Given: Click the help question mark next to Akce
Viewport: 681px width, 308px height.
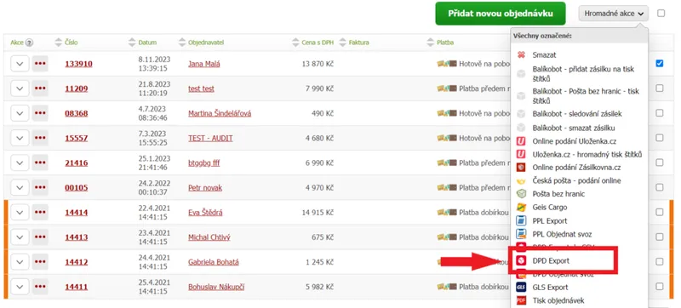Looking at the screenshot, I should pyautogui.click(x=29, y=43).
